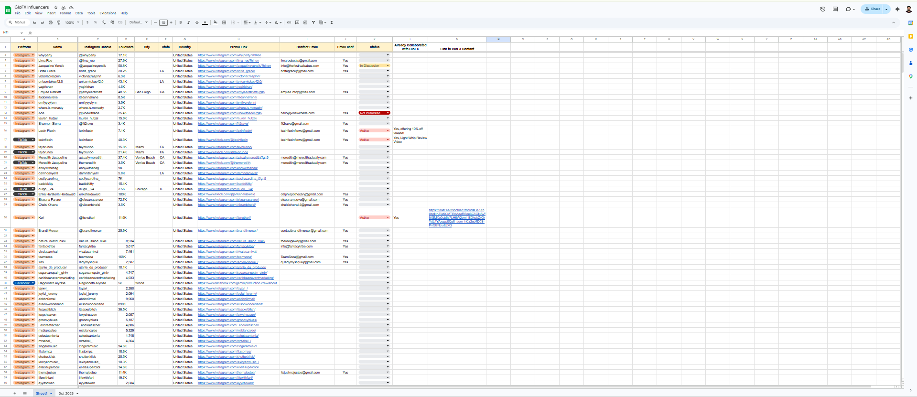Click the undo arrow
Image resolution: width=917 pixels, height=397 pixels.
tap(34, 22)
